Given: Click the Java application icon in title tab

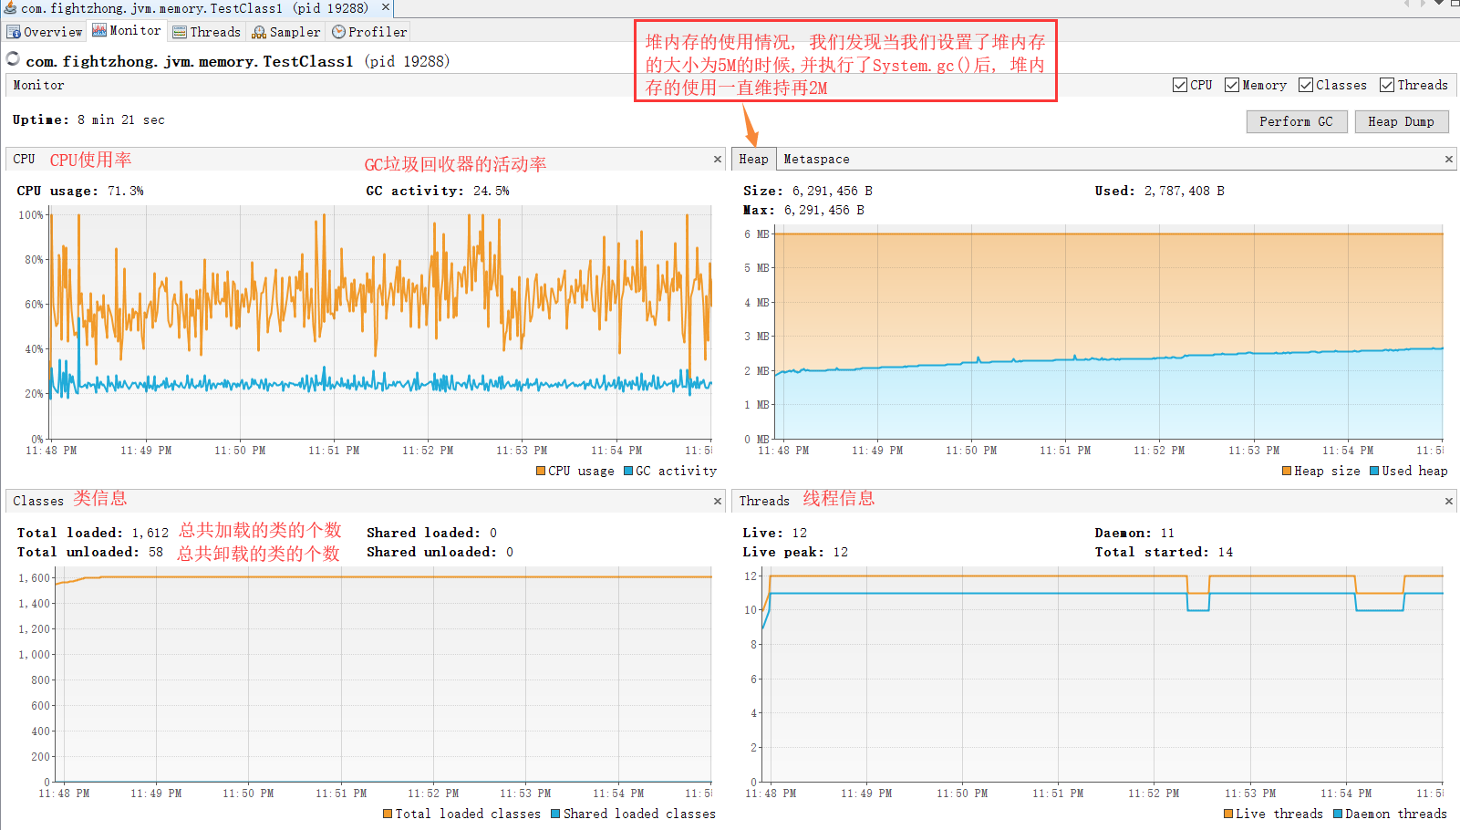Looking at the screenshot, I should pyautogui.click(x=10, y=8).
